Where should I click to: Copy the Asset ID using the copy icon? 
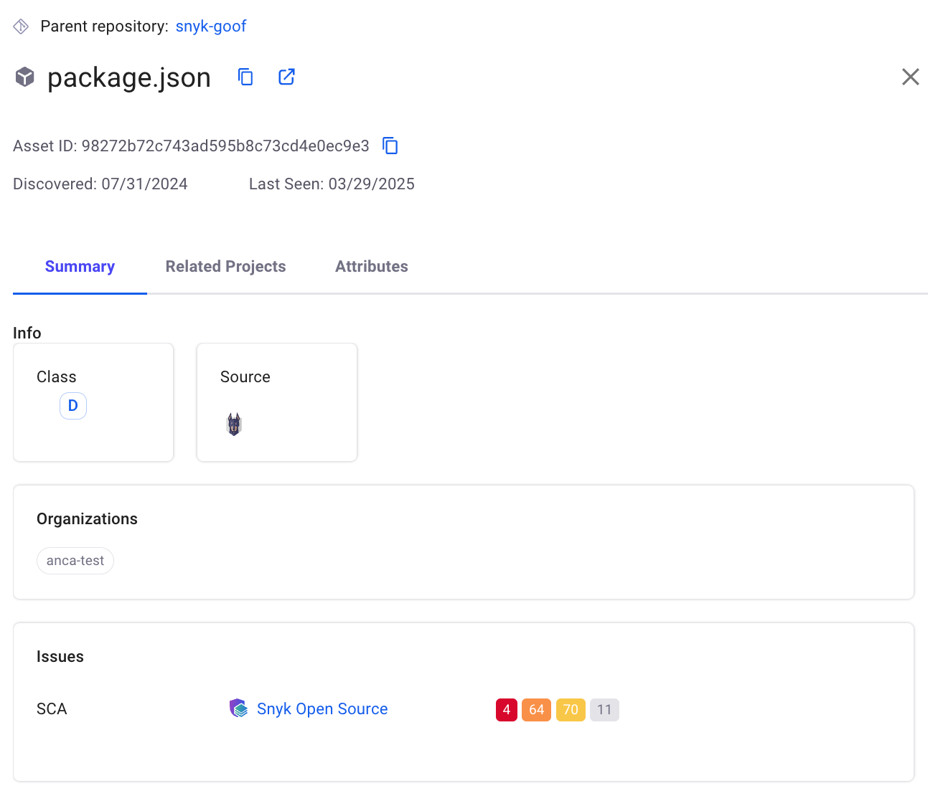pos(390,146)
